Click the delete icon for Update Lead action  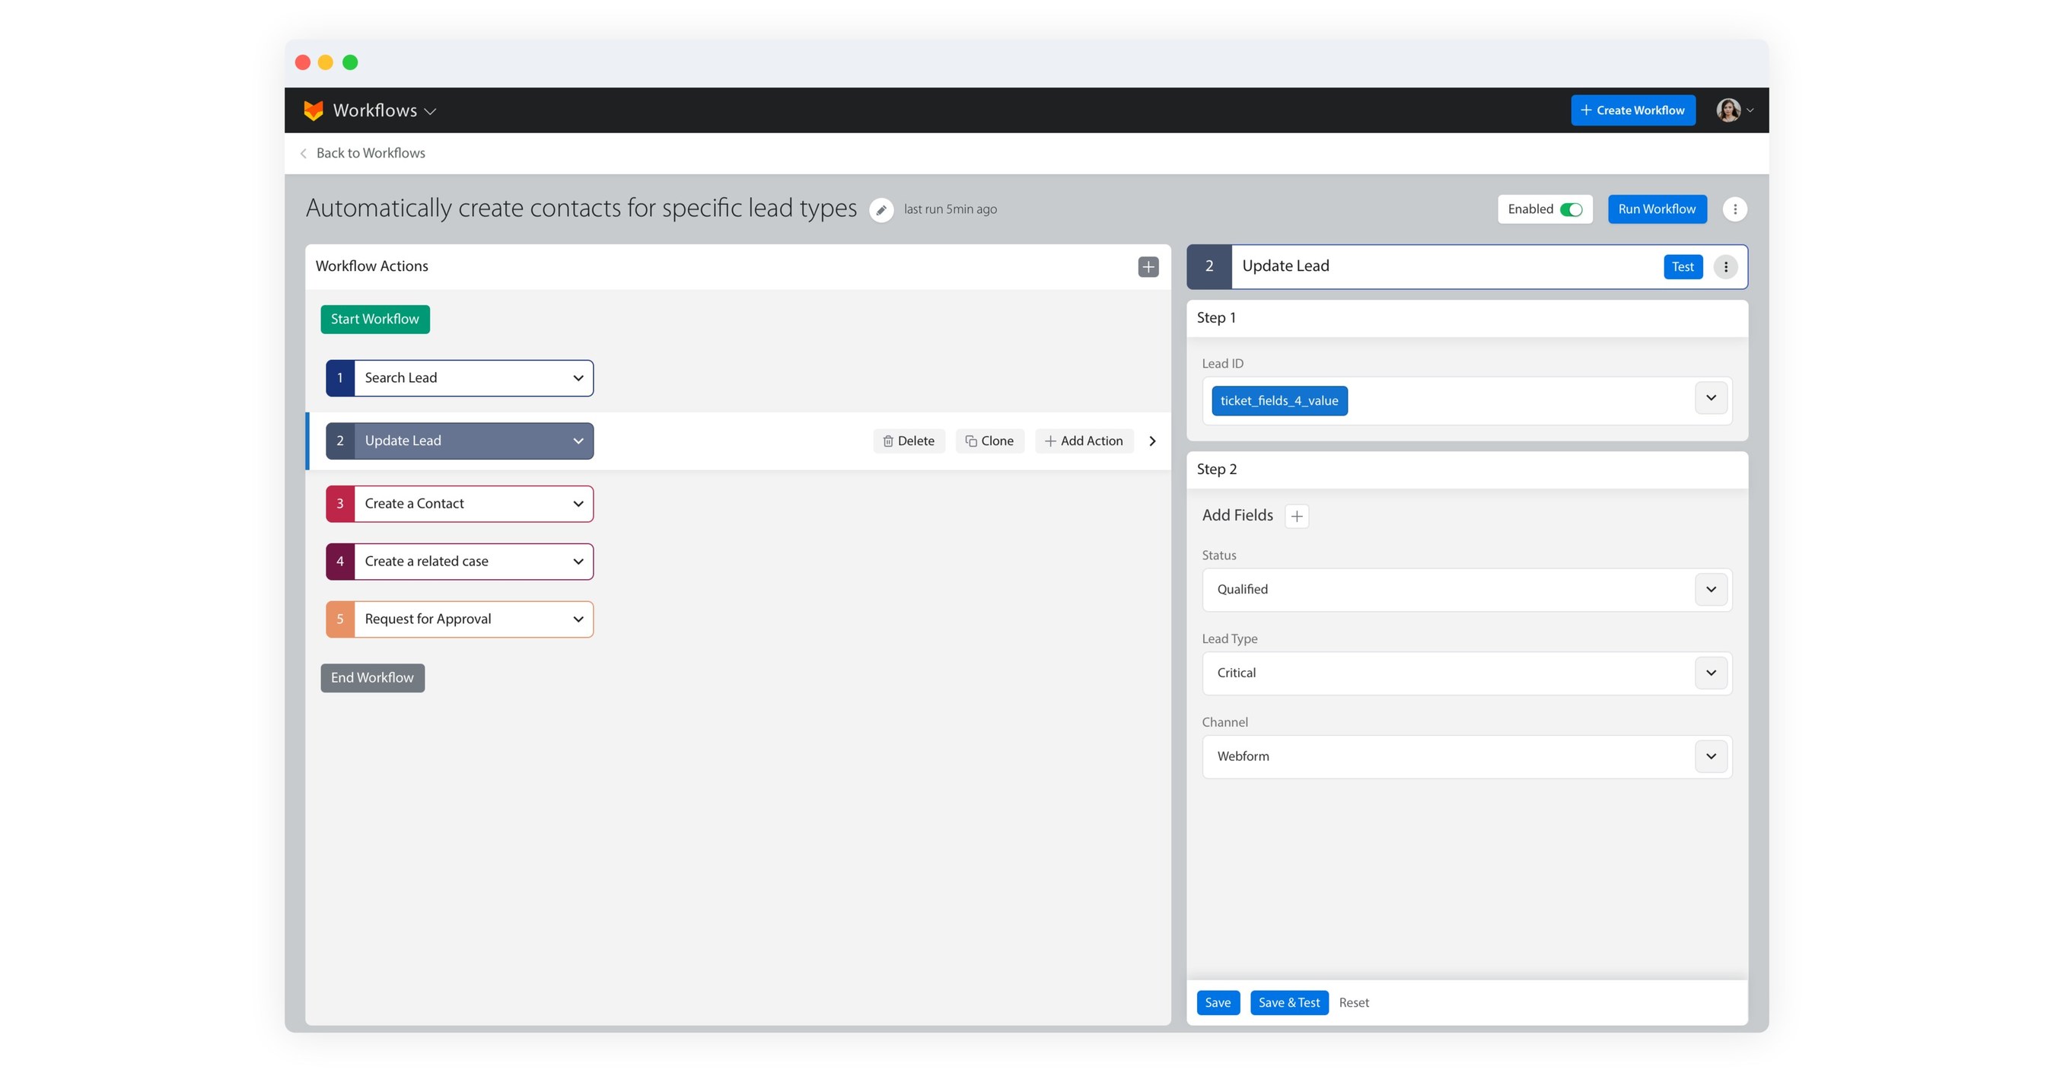pos(887,441)
